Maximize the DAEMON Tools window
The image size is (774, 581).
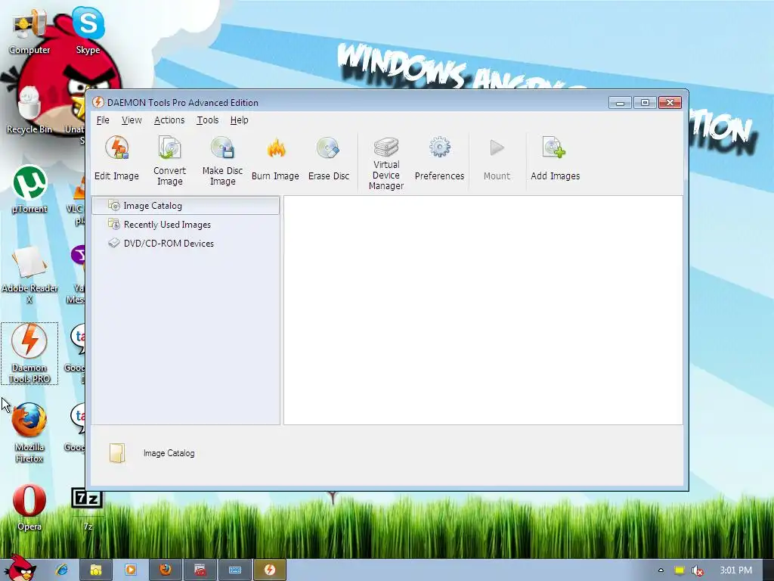(x=645, y=102)
